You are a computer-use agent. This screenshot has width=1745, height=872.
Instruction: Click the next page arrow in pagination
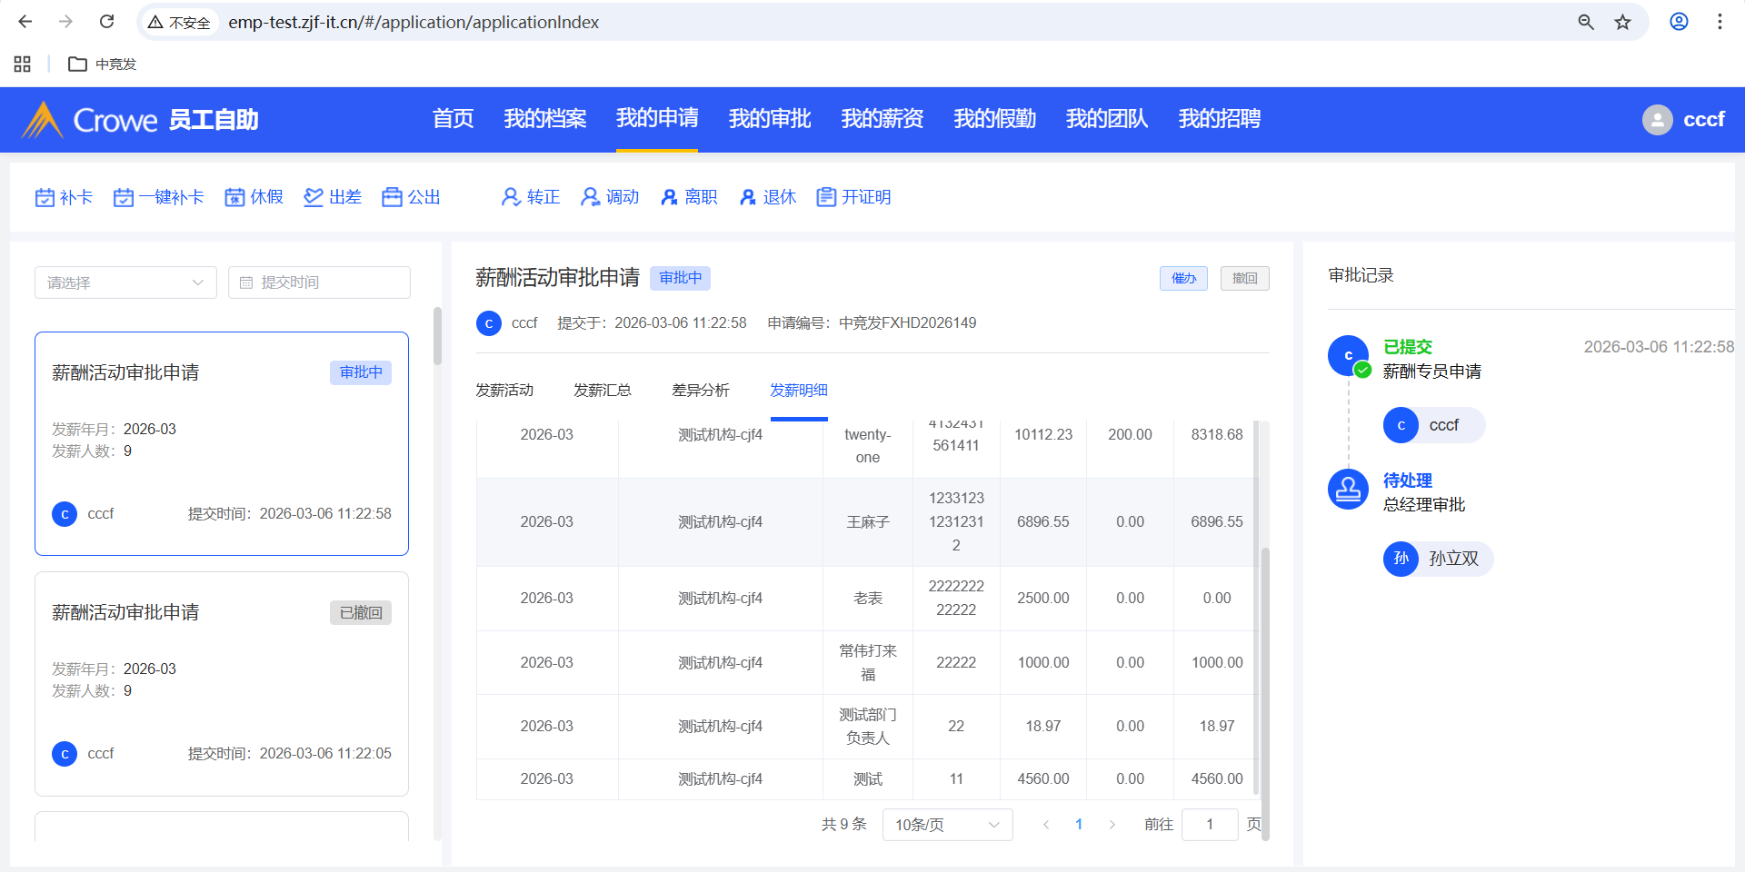pos(1112,825)
